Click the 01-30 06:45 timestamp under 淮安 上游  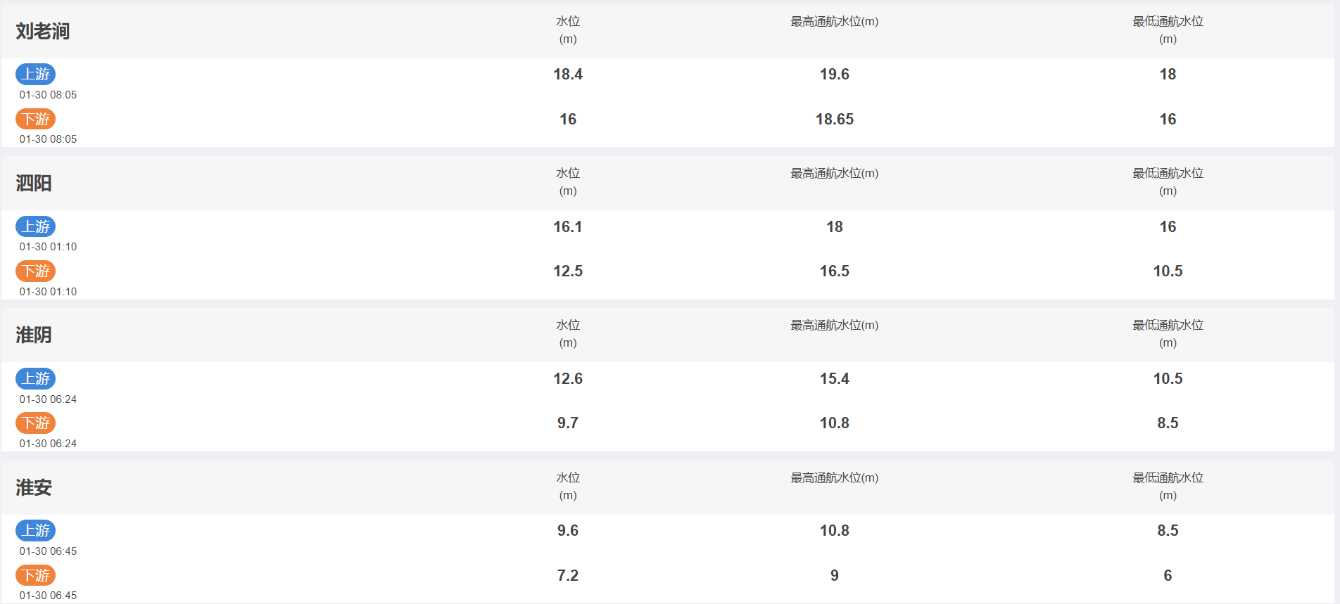pyautogui.click(x=48, y=551)
